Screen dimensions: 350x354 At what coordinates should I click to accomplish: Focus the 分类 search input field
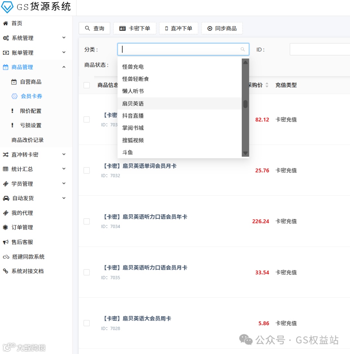tap(183, 49)
